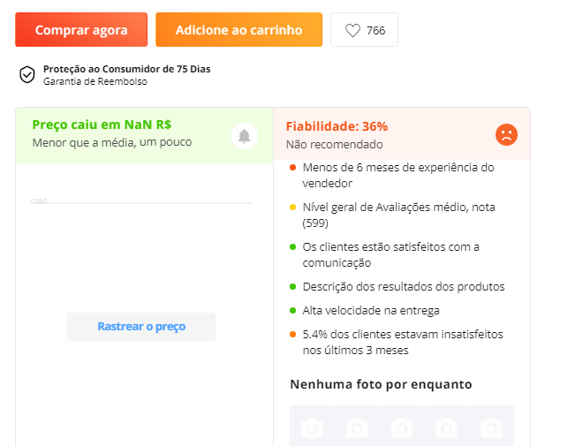Viewport: 568px width, 446px height.
Task: Click the Comprar agora button
Action: point(81,30)
